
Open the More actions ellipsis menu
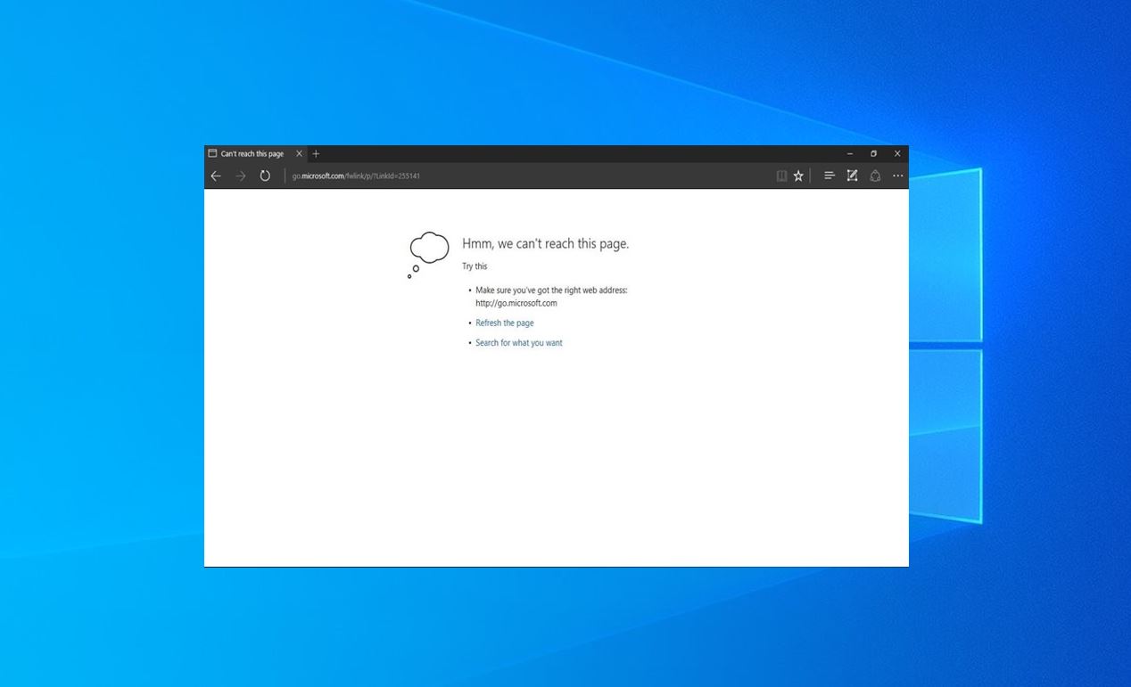pyautogui.click(x=898, y=176)
